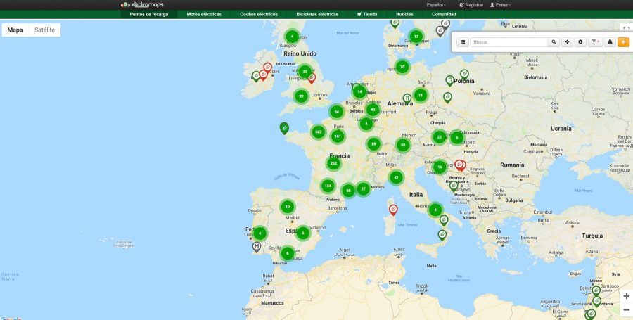
Task: Expand the 40 cluster near Colonia
Action: click(373, 109)
